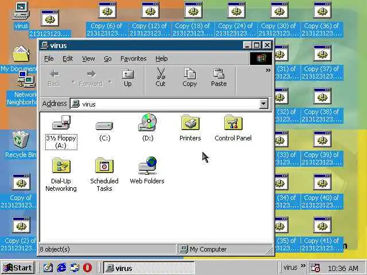Click the Start button
This screenshot has width=367, height=275.
(18, 268)
